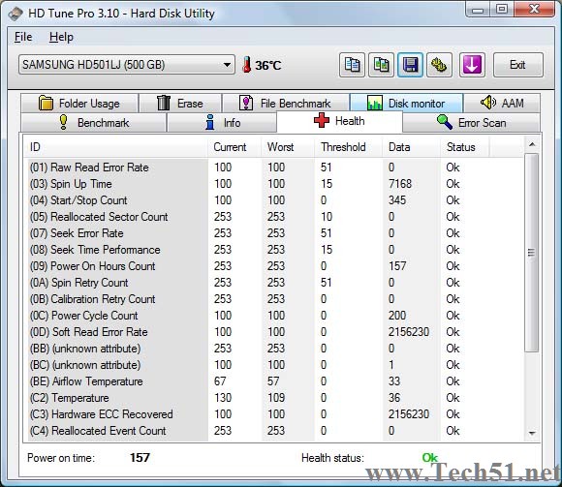Click the purple download arrow icon

[x=472, y=65]
